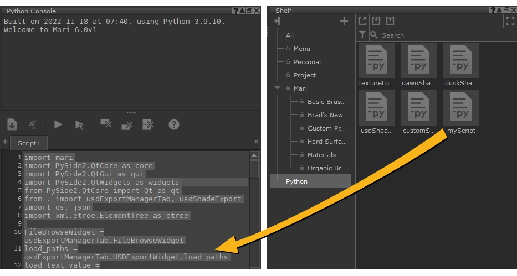Click the Run selection icon with cursor

pos(79,125)
